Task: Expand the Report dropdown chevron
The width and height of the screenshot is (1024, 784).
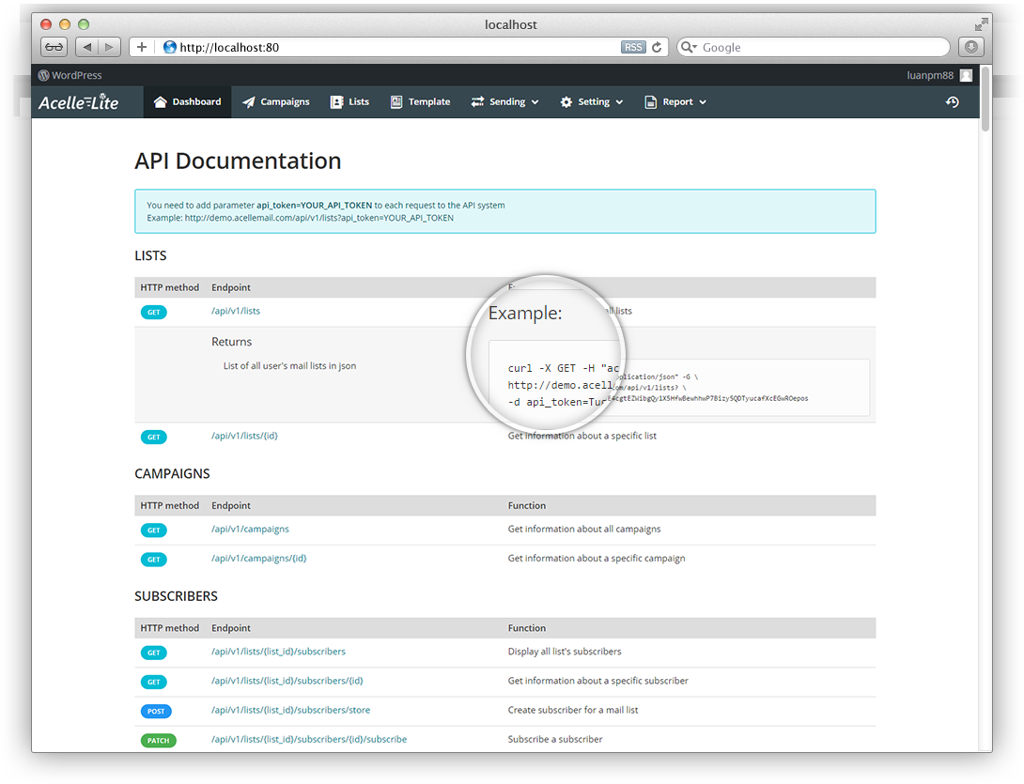Action: point(703,102)
